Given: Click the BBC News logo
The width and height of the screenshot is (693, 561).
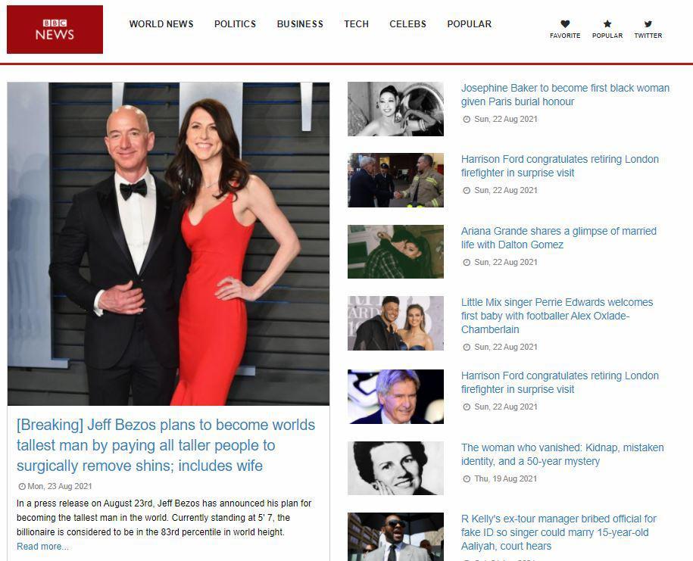Looking at the screenshot, I should tap(54, 29).
